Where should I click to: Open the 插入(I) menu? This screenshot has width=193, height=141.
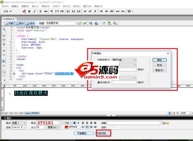point(35,6)
